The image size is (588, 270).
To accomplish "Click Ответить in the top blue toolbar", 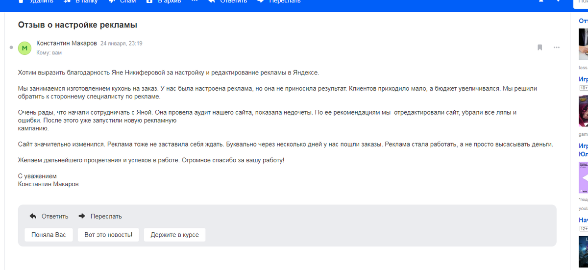I will [227, 1].
